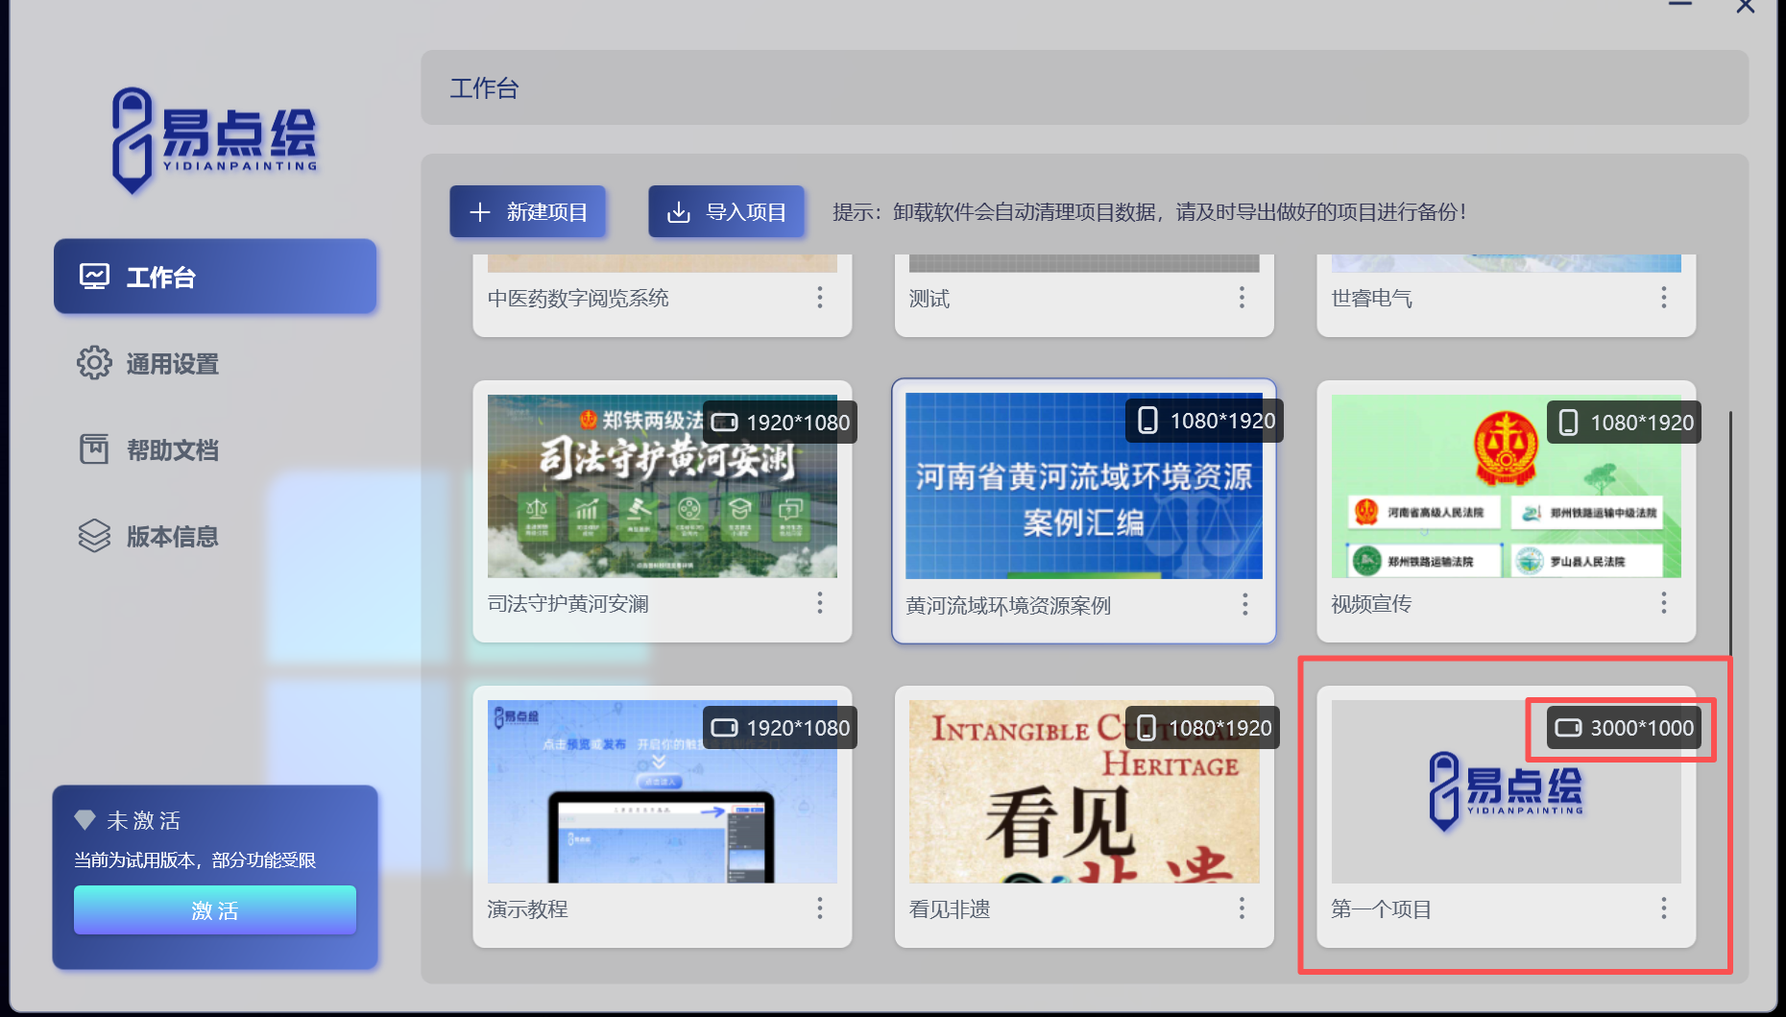Open the 看见非遗 project thumbnail

click(1084, 791)
